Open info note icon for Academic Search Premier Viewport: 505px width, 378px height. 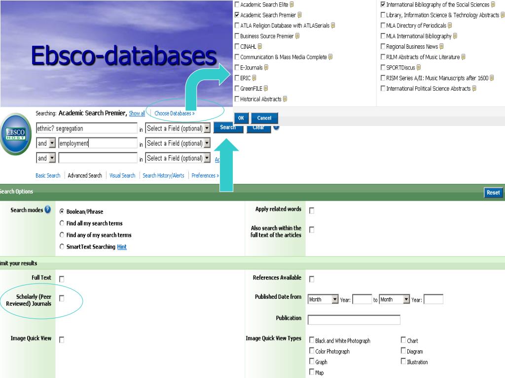299,15
